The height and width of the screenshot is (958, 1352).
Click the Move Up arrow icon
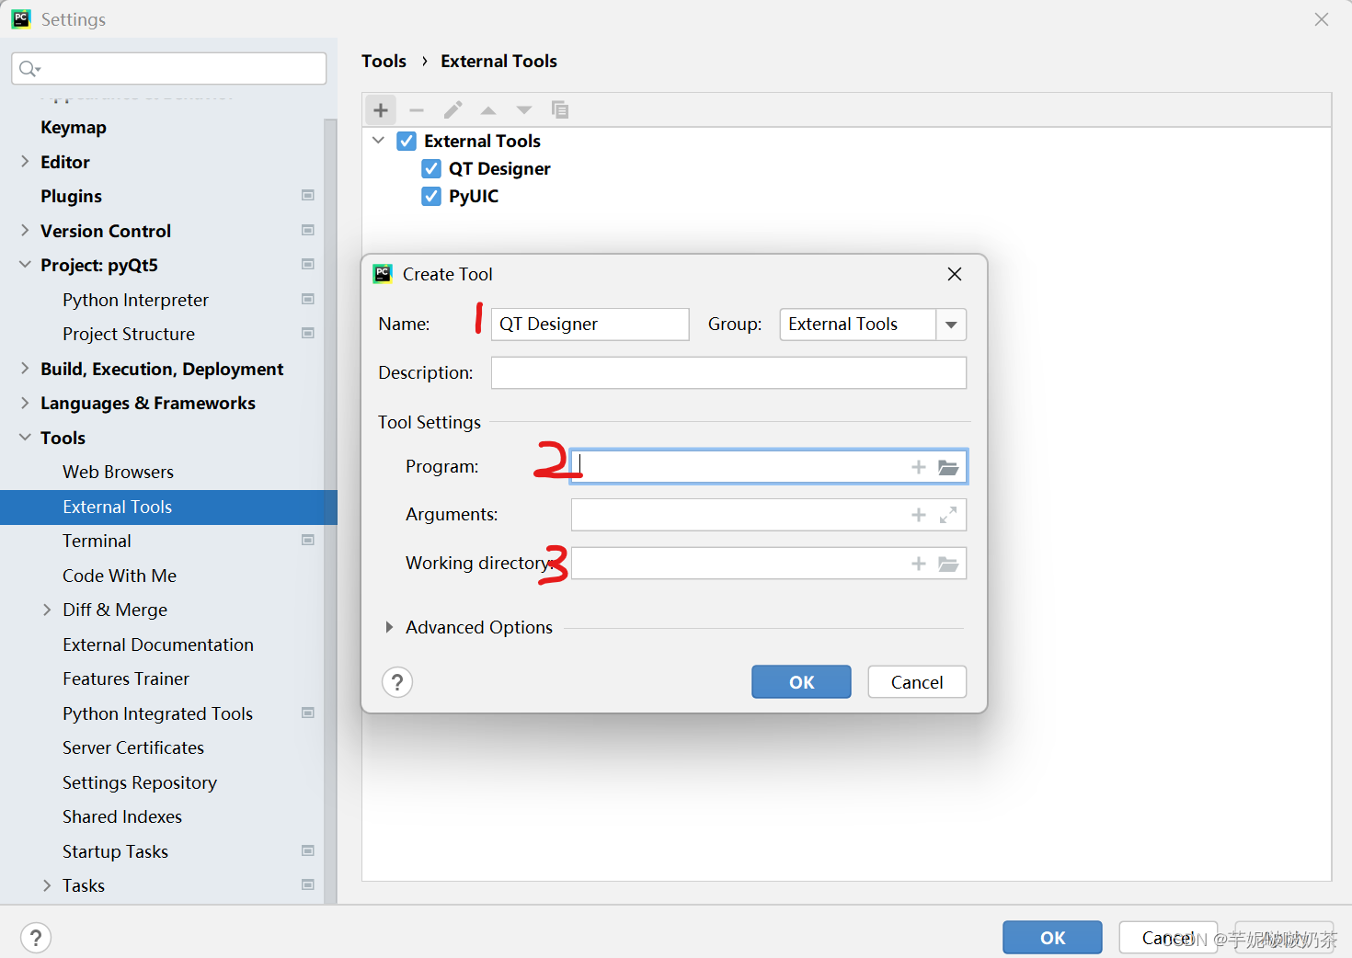coord(488,110)
